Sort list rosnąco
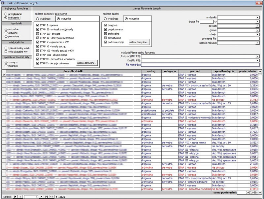The image size is (264, 199). (x=6, y=62)
